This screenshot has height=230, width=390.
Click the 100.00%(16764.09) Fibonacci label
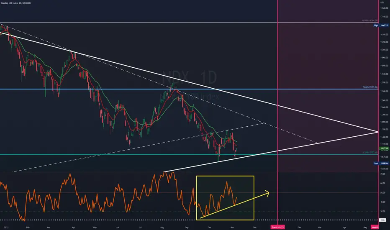tap(369, 20)
